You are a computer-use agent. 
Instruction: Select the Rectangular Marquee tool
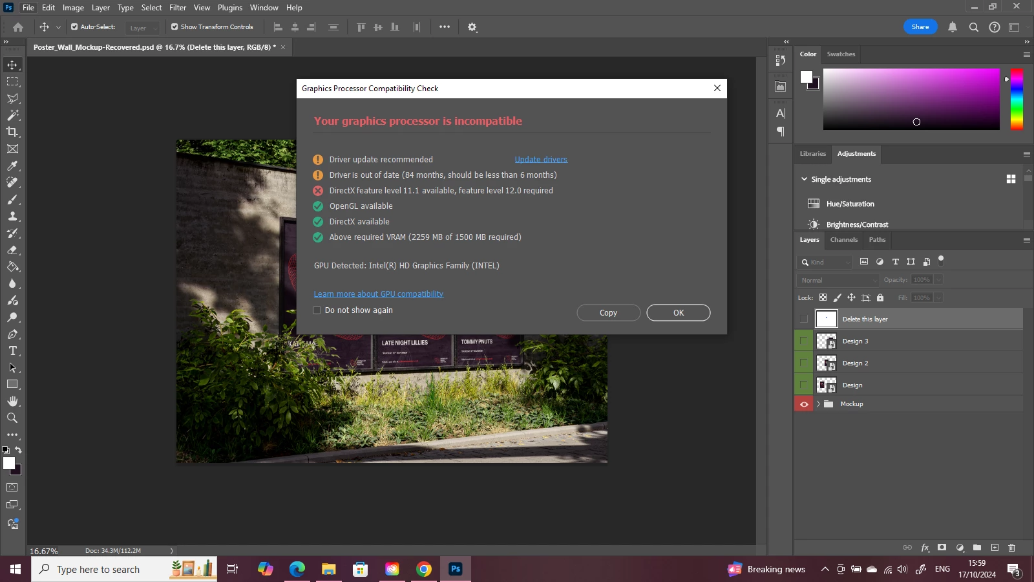[12, 81]
